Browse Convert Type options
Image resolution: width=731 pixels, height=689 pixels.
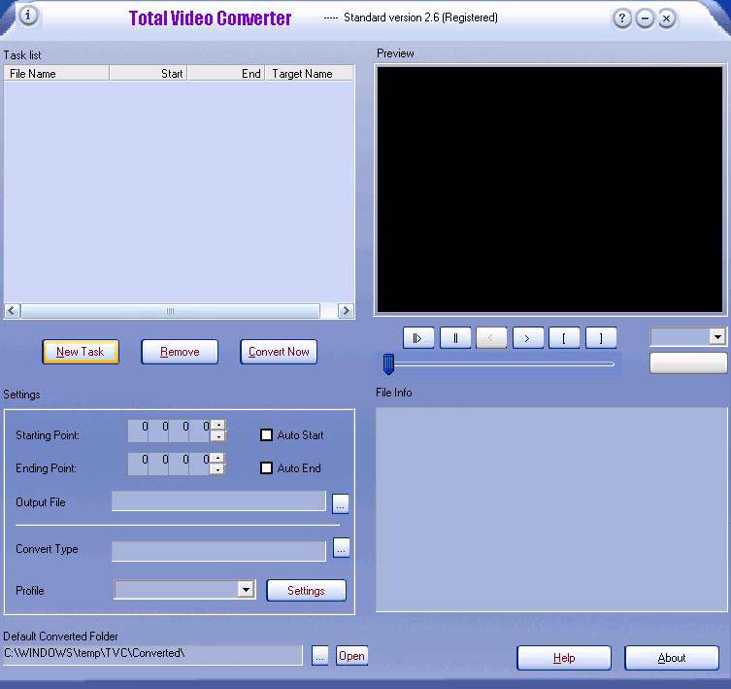[341, 548]
